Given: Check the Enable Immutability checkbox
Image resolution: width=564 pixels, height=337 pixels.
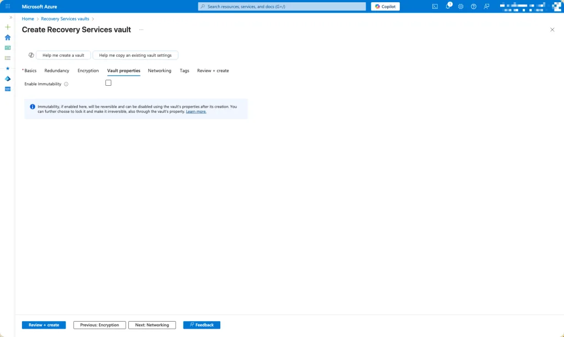Looking at the screenshot, I should point(109,83).
